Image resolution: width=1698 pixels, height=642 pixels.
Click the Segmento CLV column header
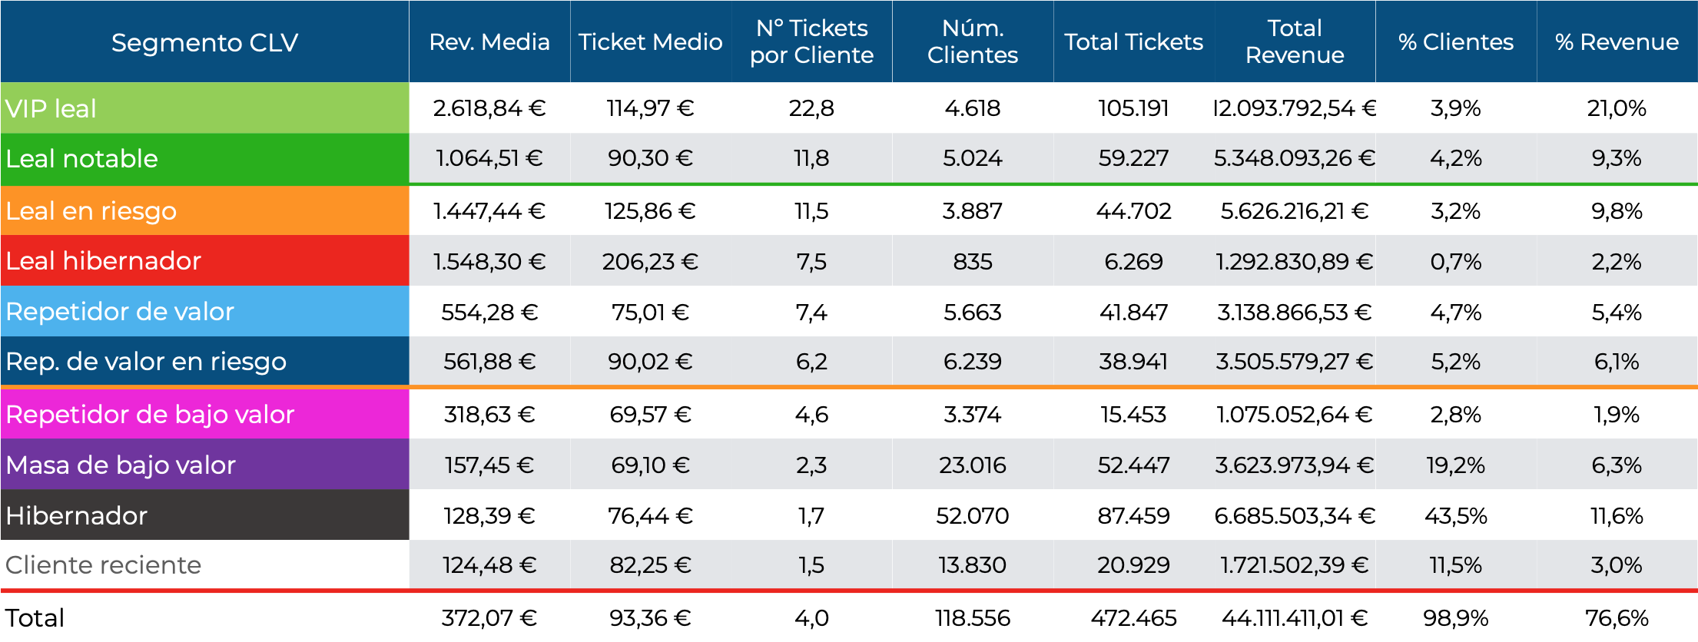coord(204,42)
